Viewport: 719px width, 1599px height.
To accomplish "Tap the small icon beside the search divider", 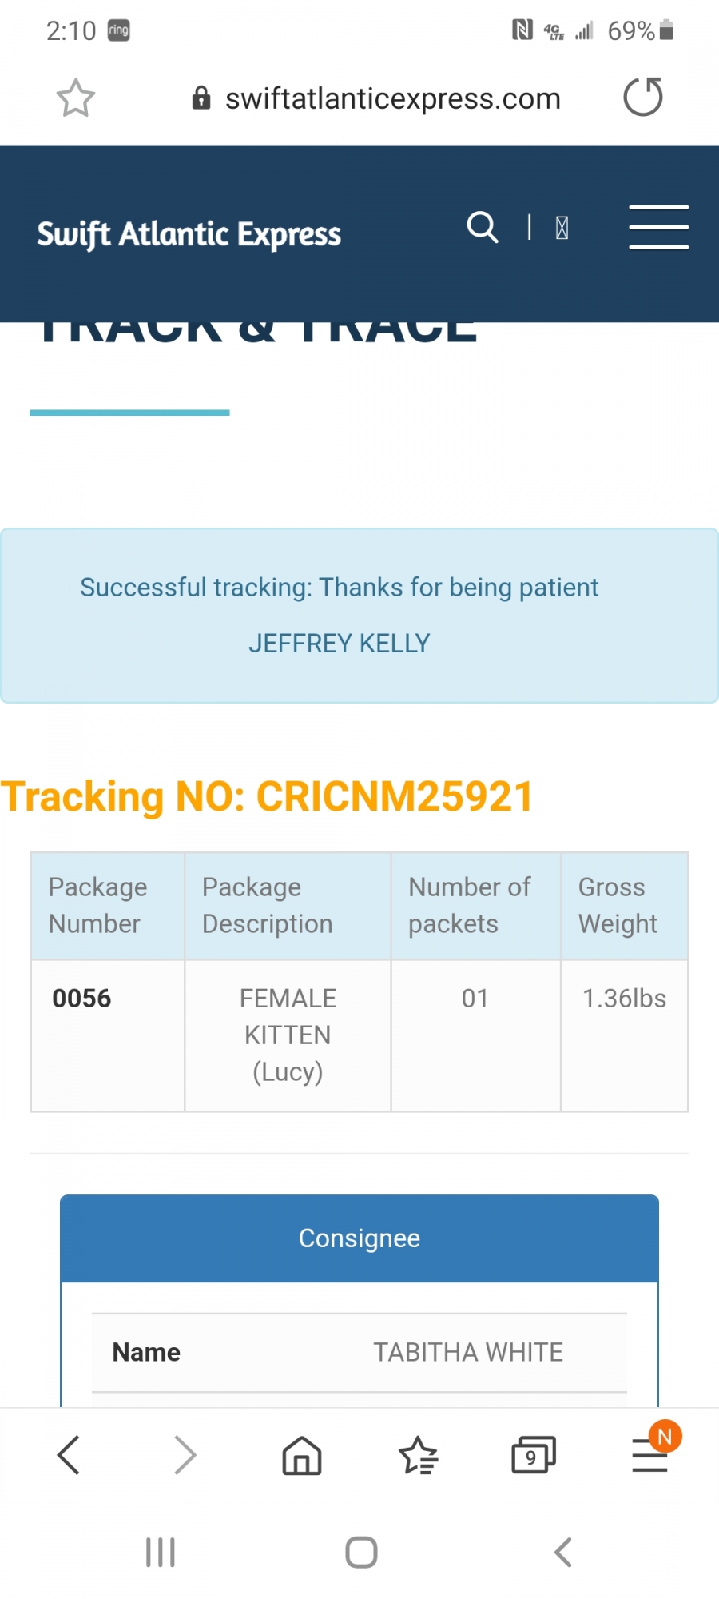I will point(562,229).
